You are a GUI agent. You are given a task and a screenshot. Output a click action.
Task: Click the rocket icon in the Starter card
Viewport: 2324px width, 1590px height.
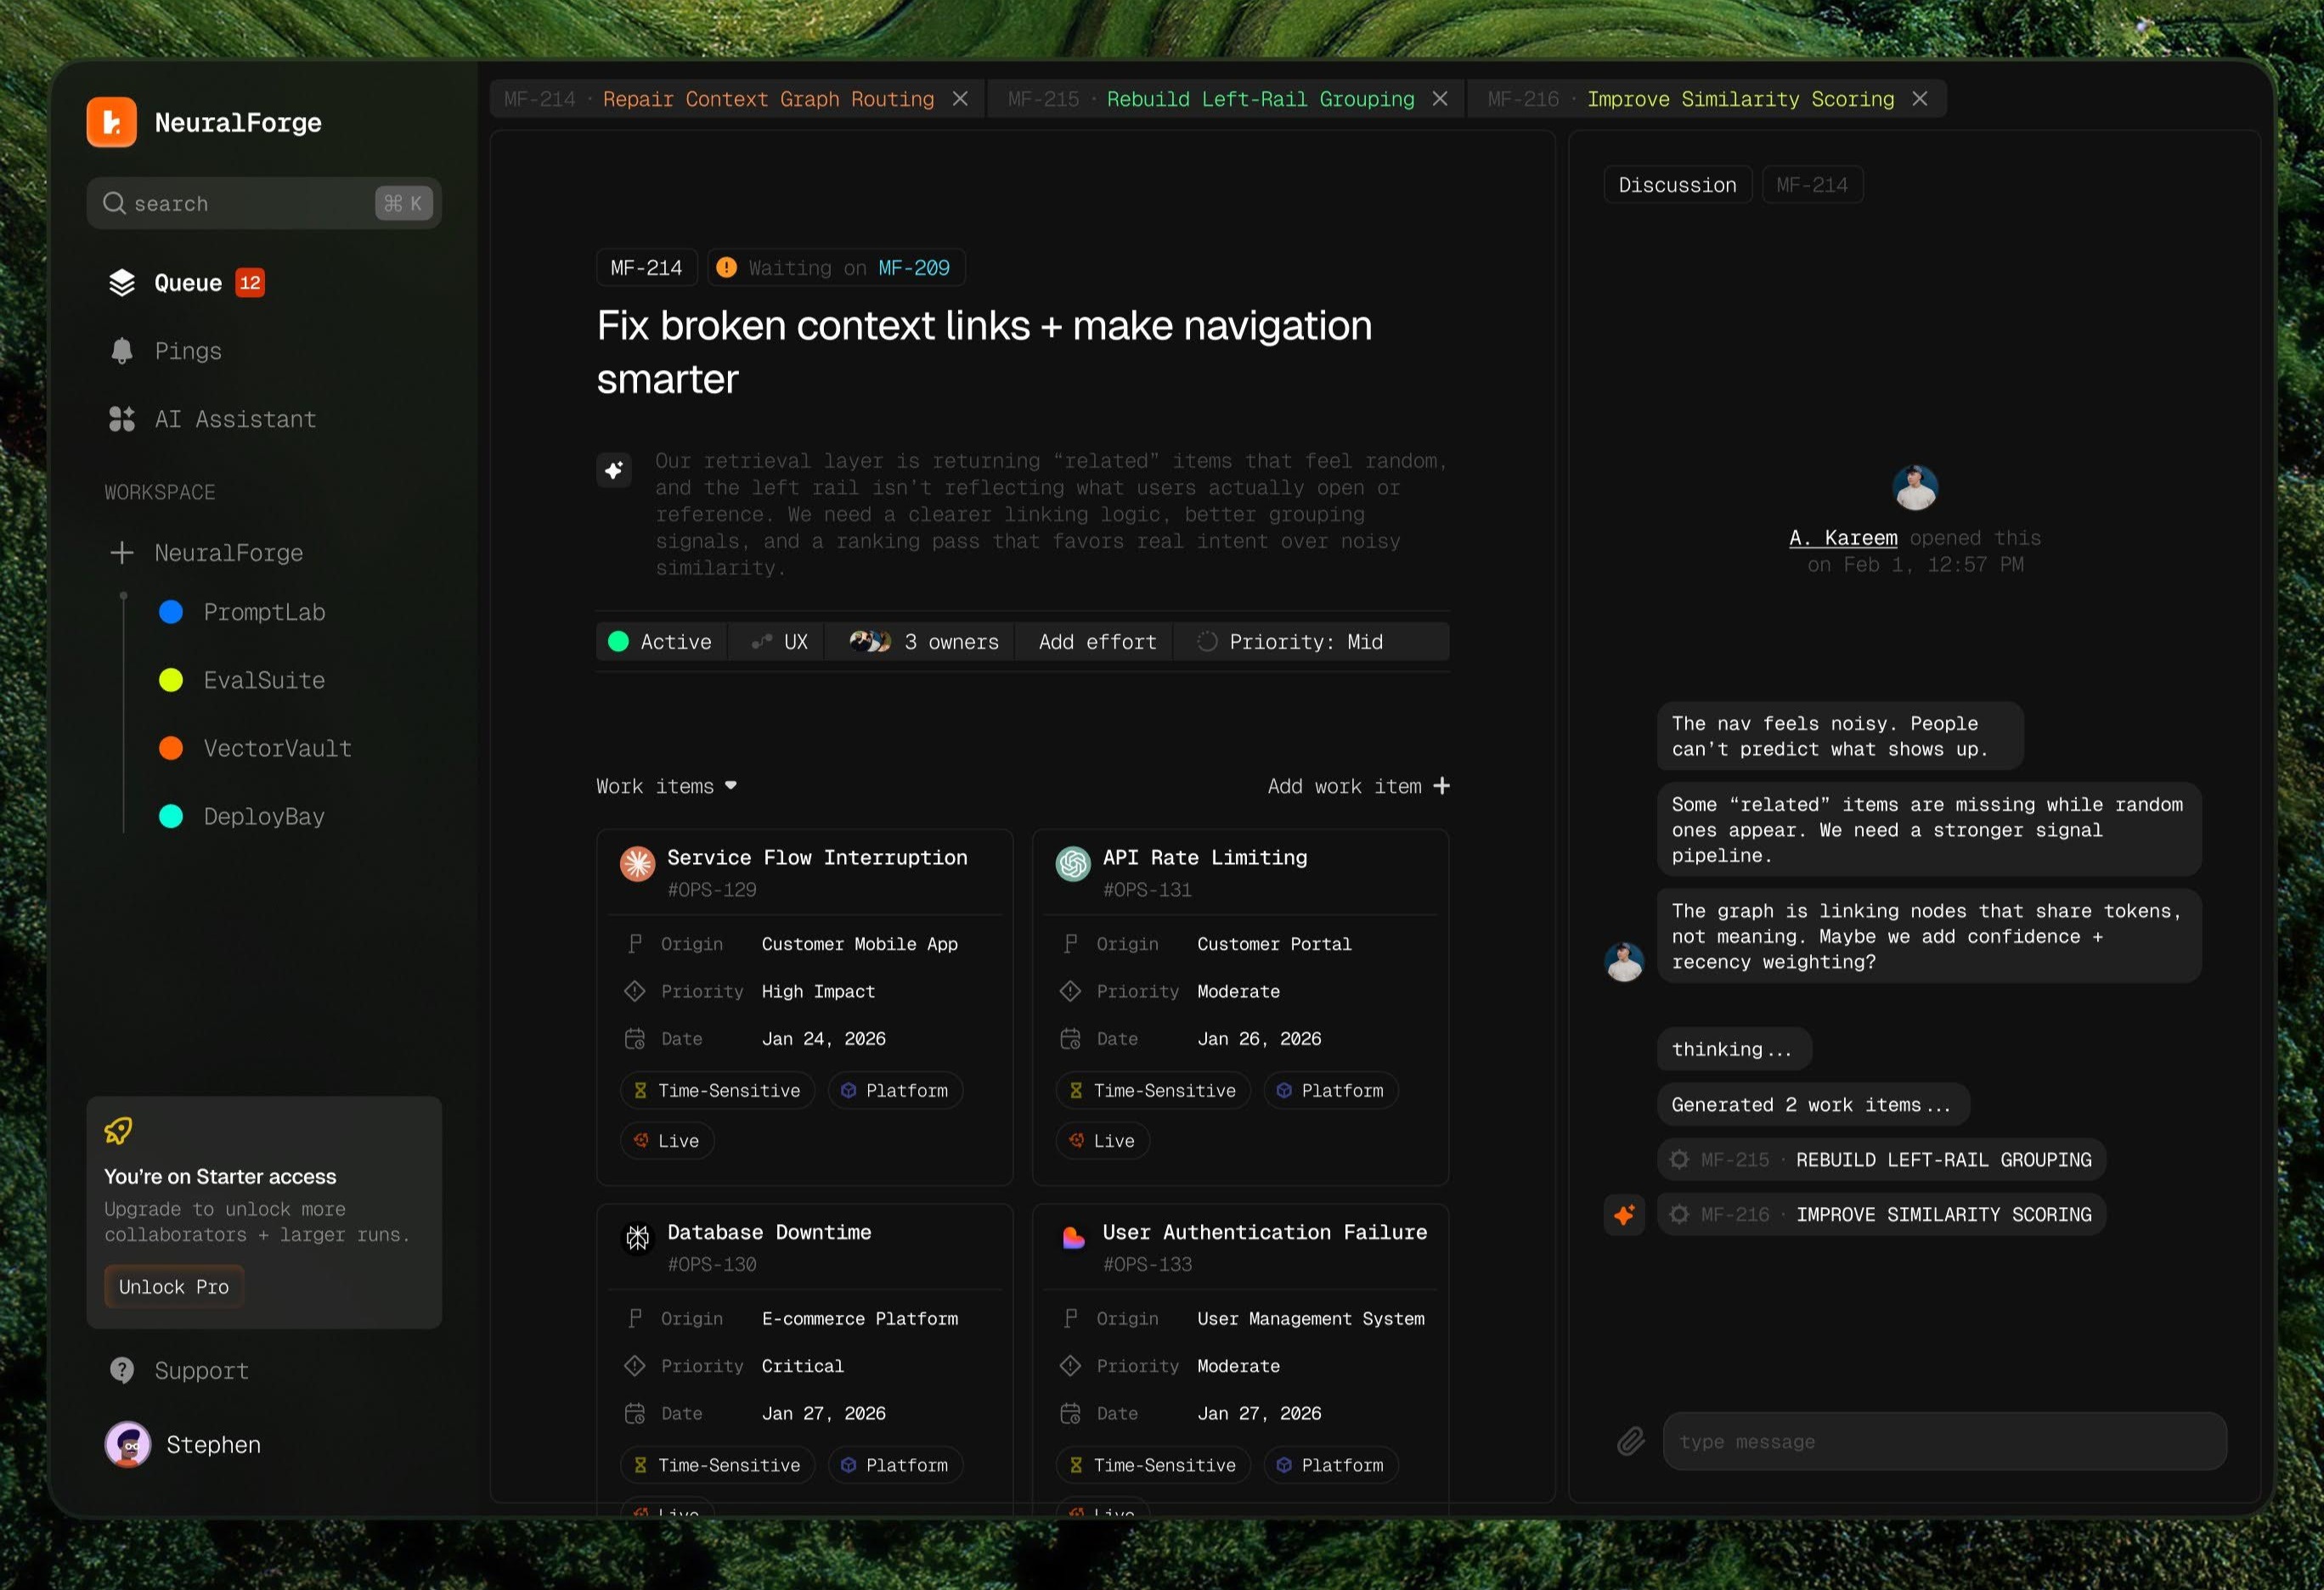click(x=118, y=1130)
